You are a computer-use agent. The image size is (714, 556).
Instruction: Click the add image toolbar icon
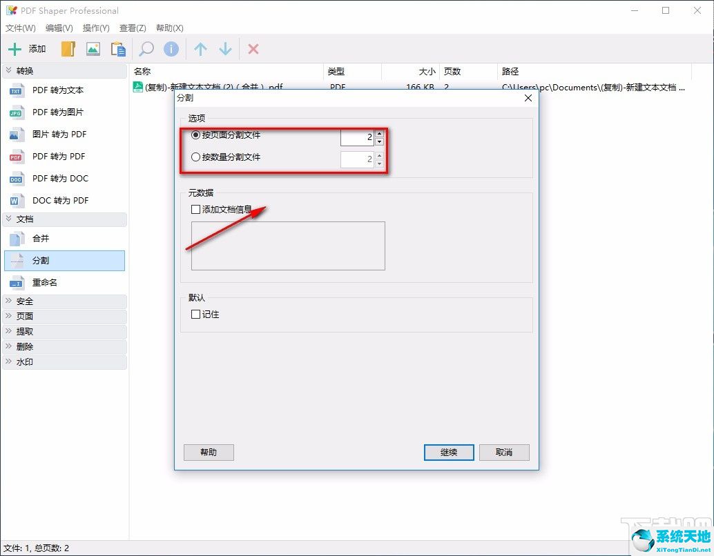point(93,49)
